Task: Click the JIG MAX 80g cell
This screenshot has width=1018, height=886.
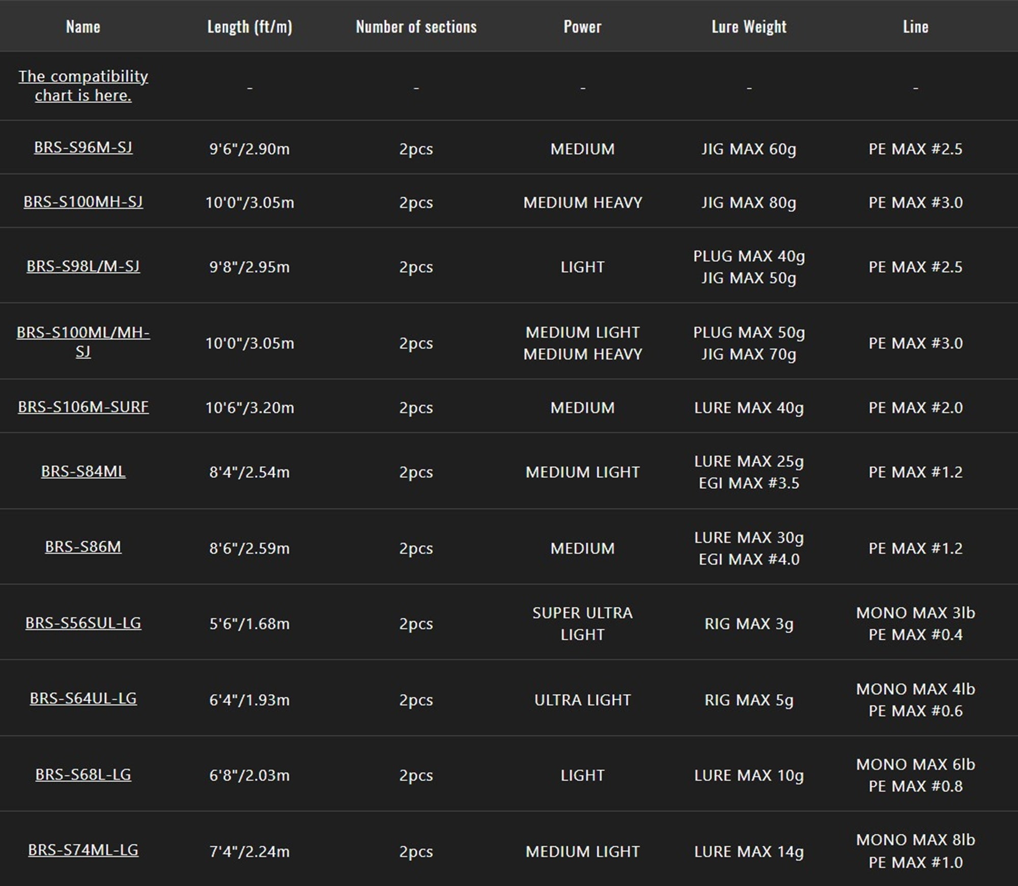Action: [x=749, y=202]
